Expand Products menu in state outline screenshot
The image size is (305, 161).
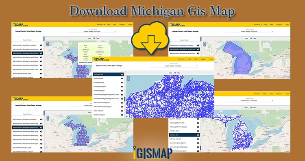(x=257, y=25)
